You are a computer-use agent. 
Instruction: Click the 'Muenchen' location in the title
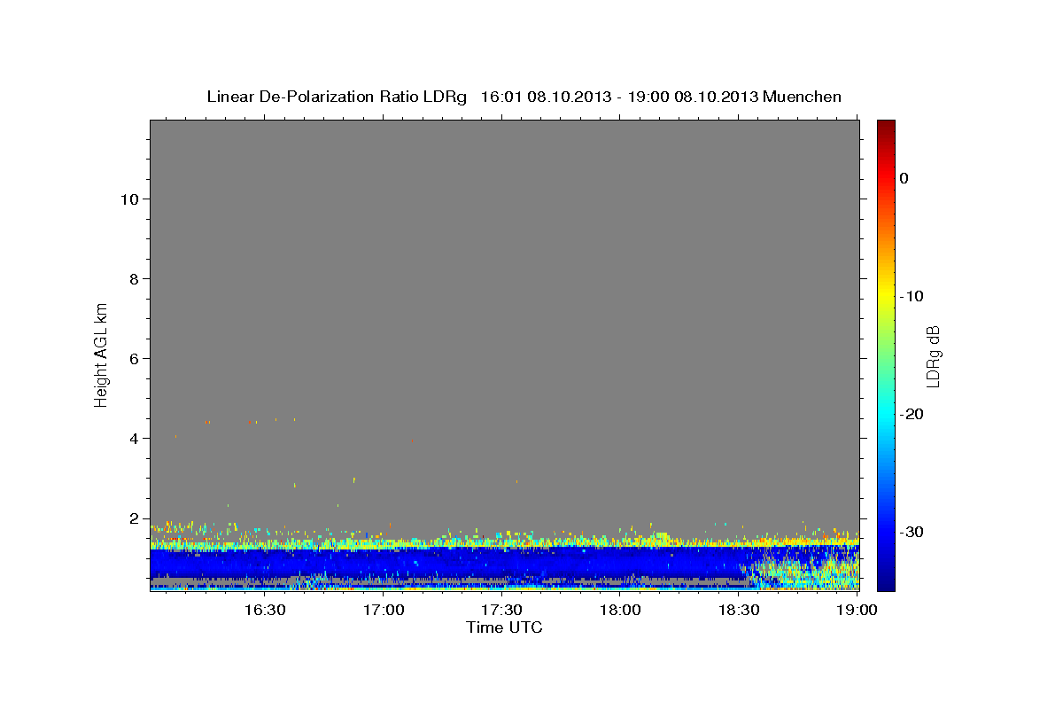pyautogui.click(x=803, y=97)
